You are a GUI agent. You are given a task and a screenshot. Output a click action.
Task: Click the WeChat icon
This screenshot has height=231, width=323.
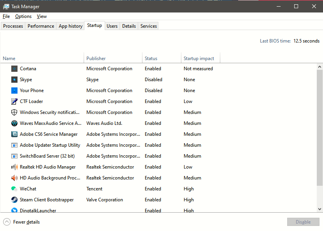coord(14,189)
